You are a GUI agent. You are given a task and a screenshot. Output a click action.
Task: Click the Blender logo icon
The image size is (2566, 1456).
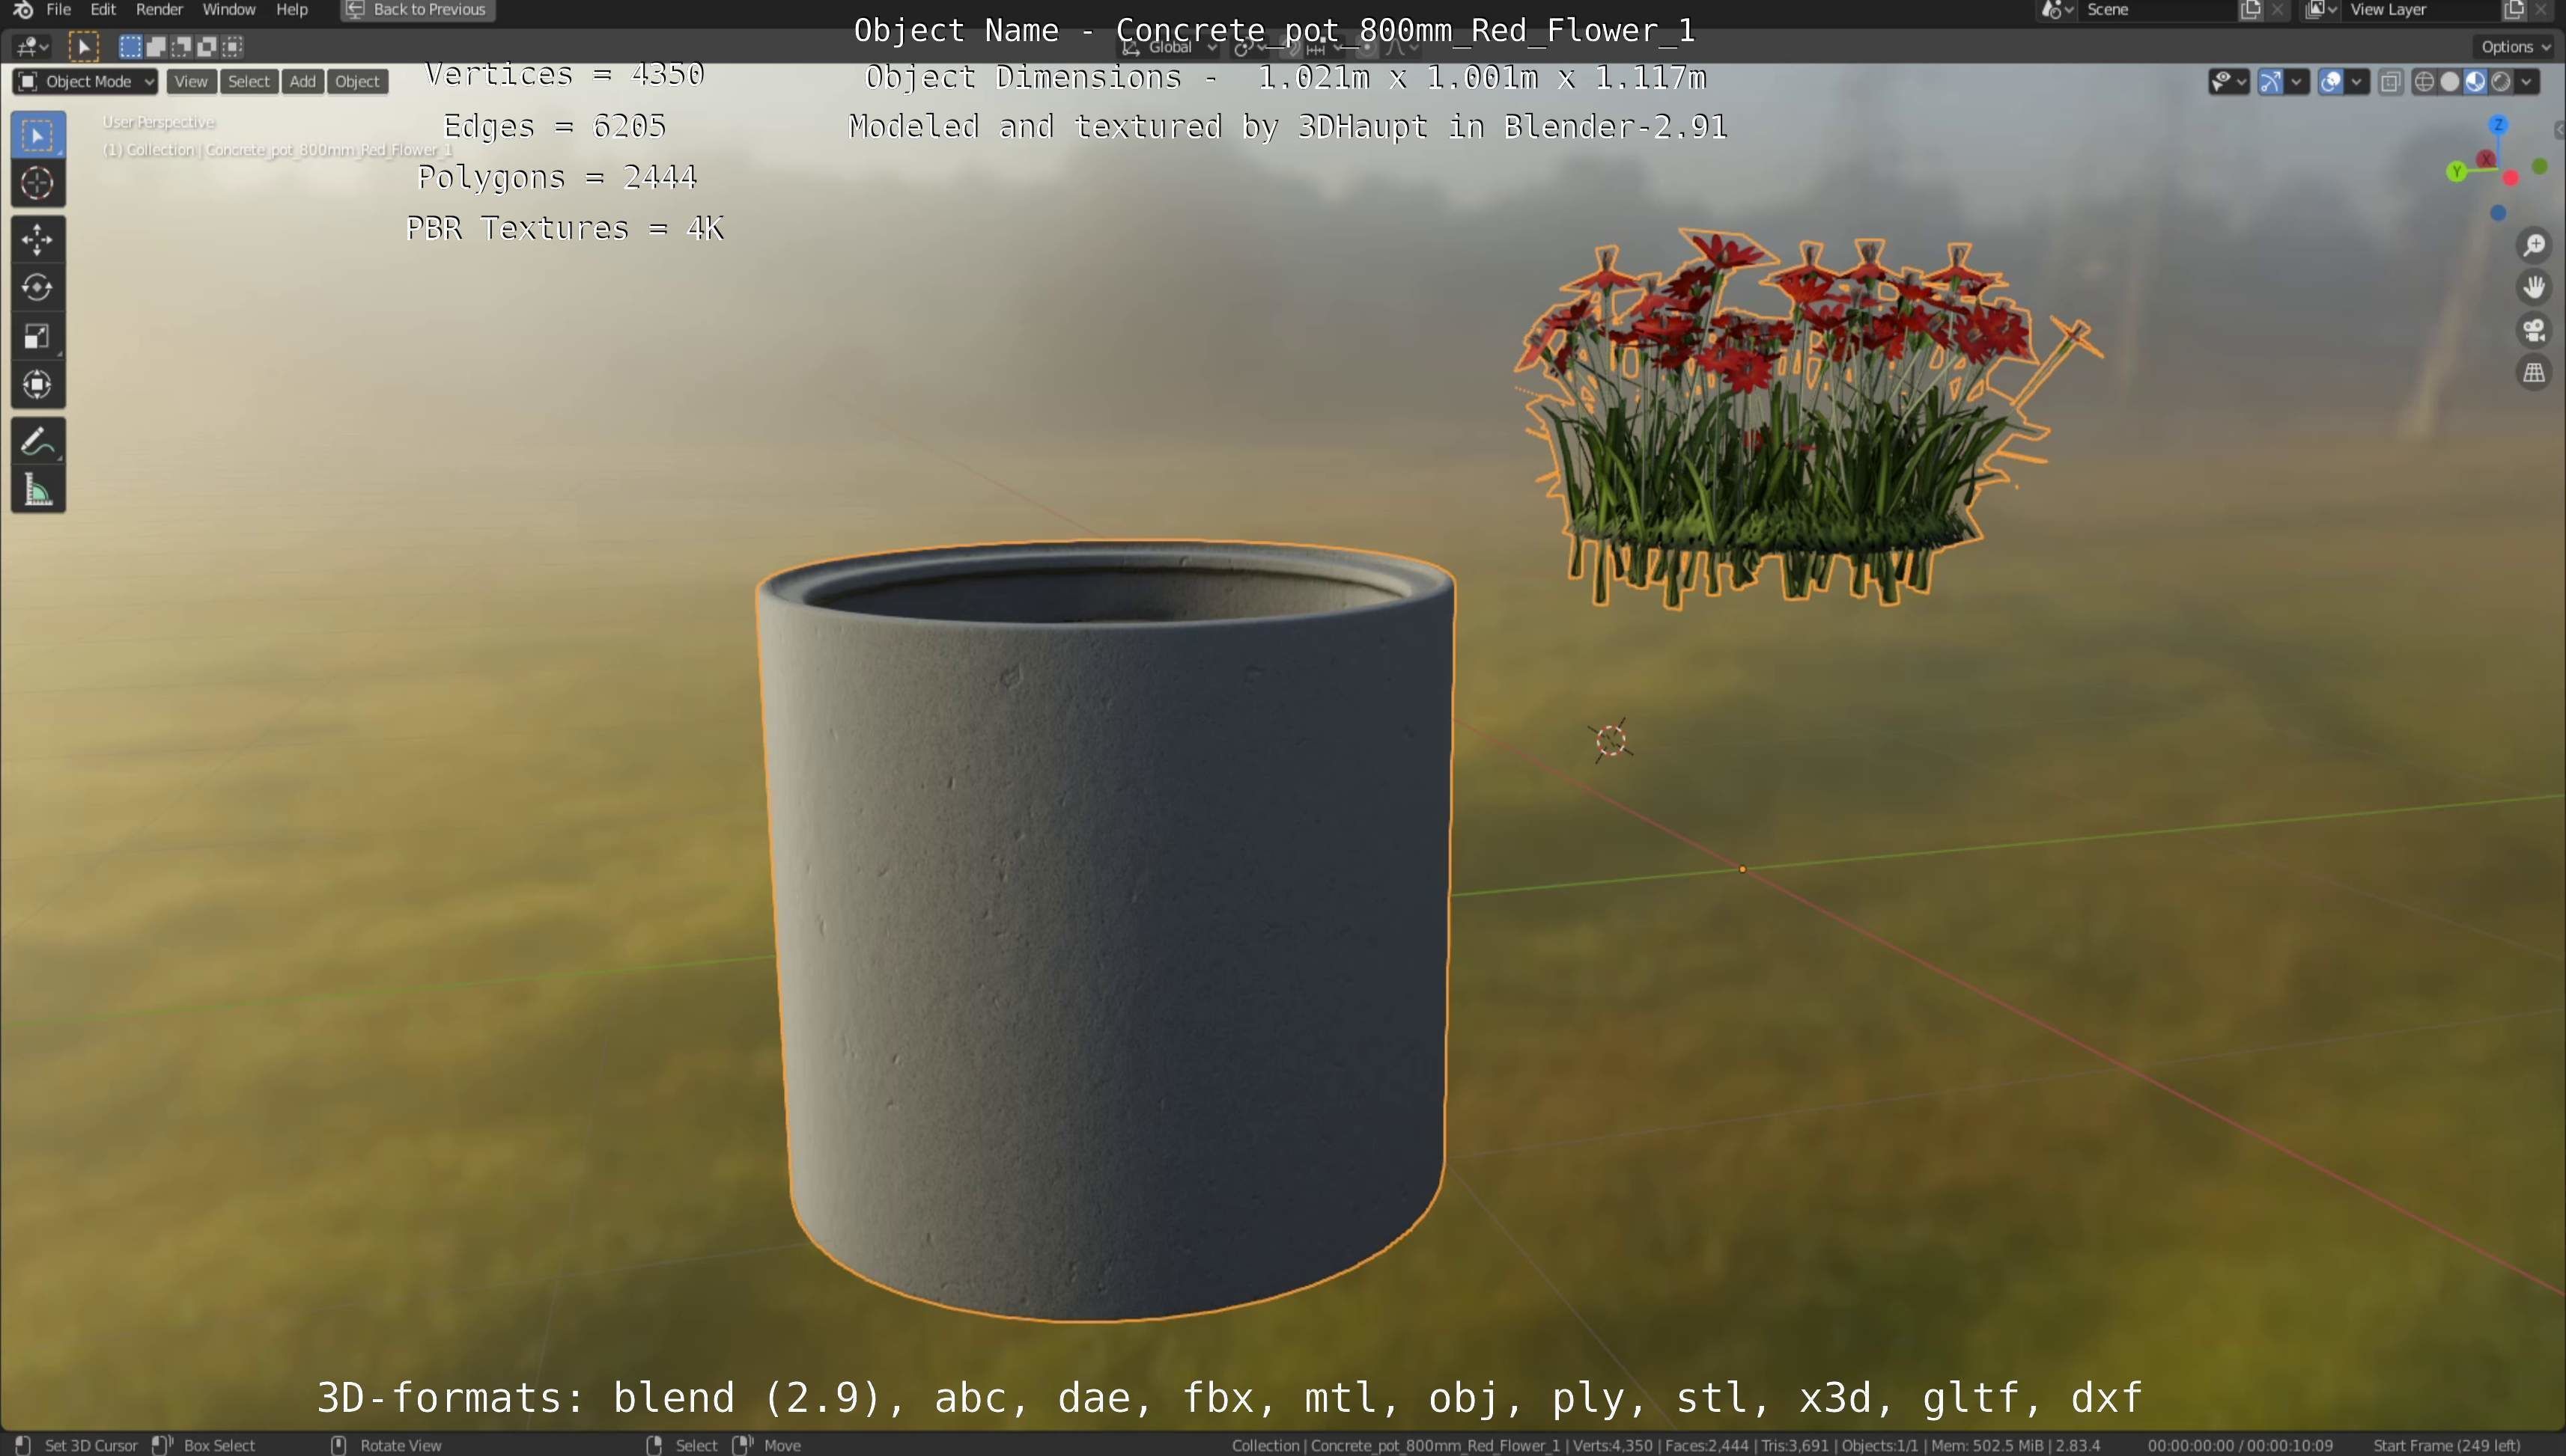click(x=23, y=10)
